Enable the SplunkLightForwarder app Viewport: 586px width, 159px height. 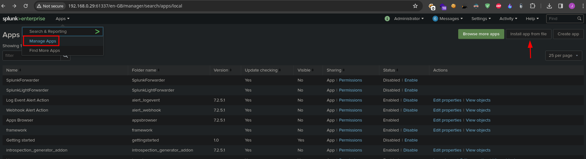411,90
